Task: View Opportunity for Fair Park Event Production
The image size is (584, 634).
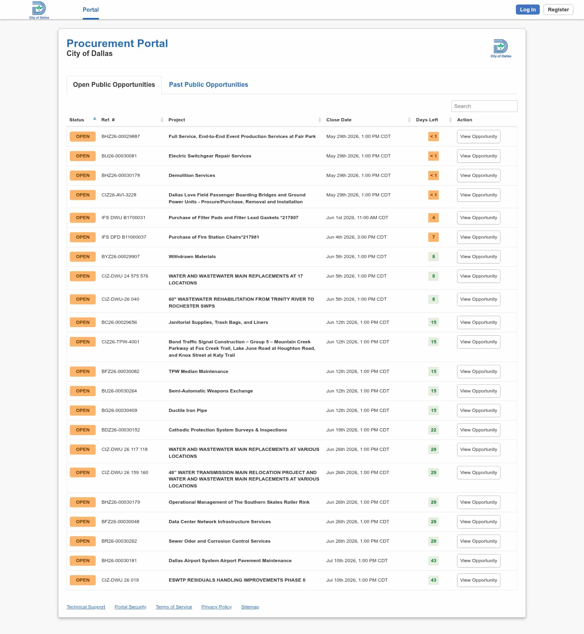Action: point(479,136)
